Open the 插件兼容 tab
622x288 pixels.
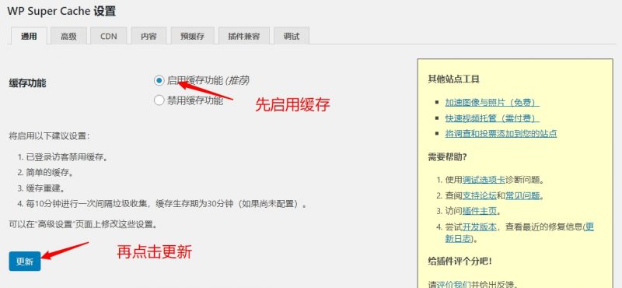pyautogui.click(x=244, y=36)
